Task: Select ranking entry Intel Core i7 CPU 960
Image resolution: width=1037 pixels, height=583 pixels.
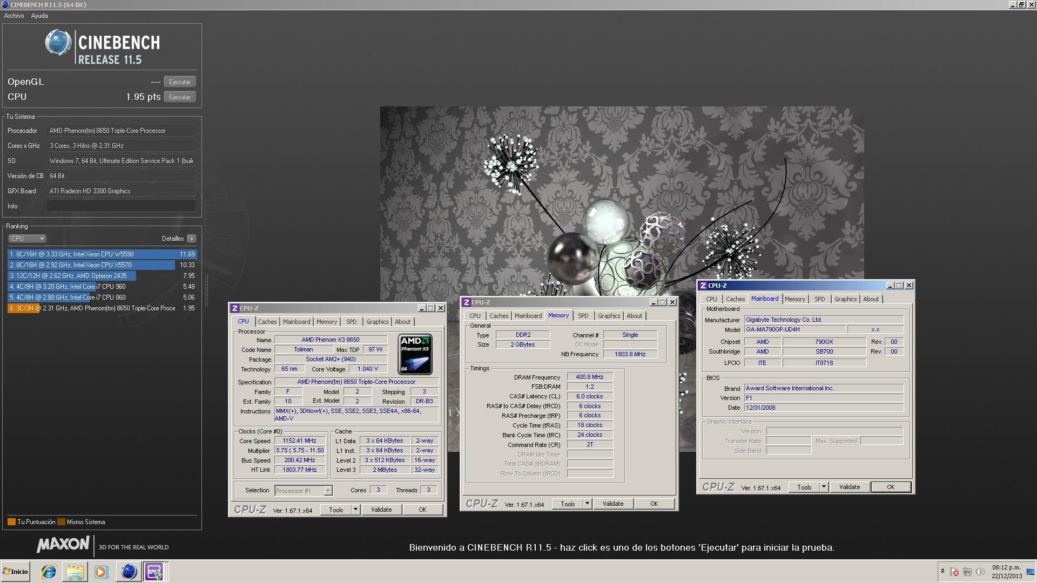Action: (102, 287)
